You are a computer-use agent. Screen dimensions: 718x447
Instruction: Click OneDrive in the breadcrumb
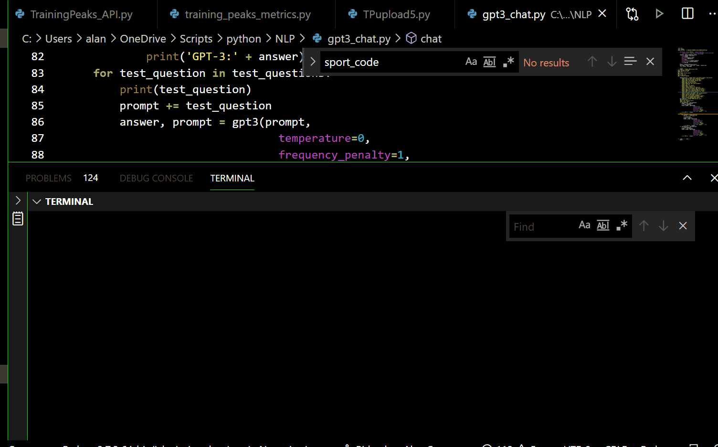143,39
